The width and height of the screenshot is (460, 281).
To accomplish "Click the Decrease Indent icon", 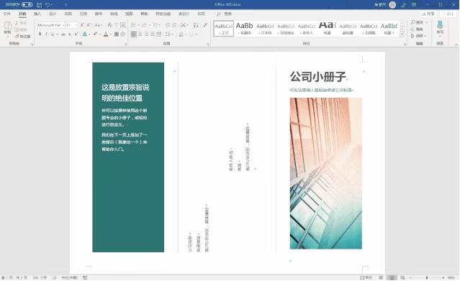I will tap(168, 25).
